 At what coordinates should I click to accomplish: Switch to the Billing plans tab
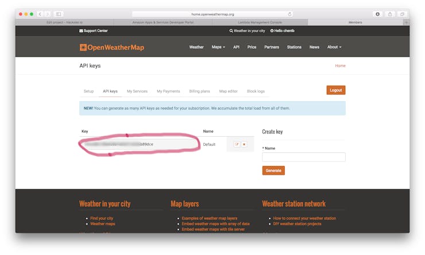[199, 91]
